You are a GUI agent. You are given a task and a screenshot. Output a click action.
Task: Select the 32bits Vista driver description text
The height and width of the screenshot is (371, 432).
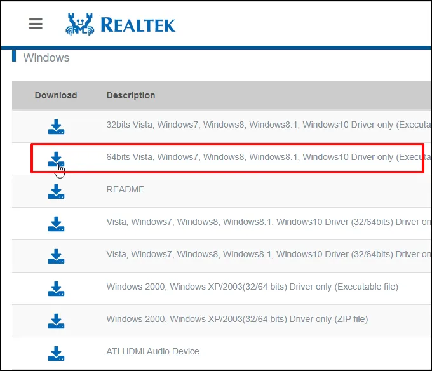269,125
